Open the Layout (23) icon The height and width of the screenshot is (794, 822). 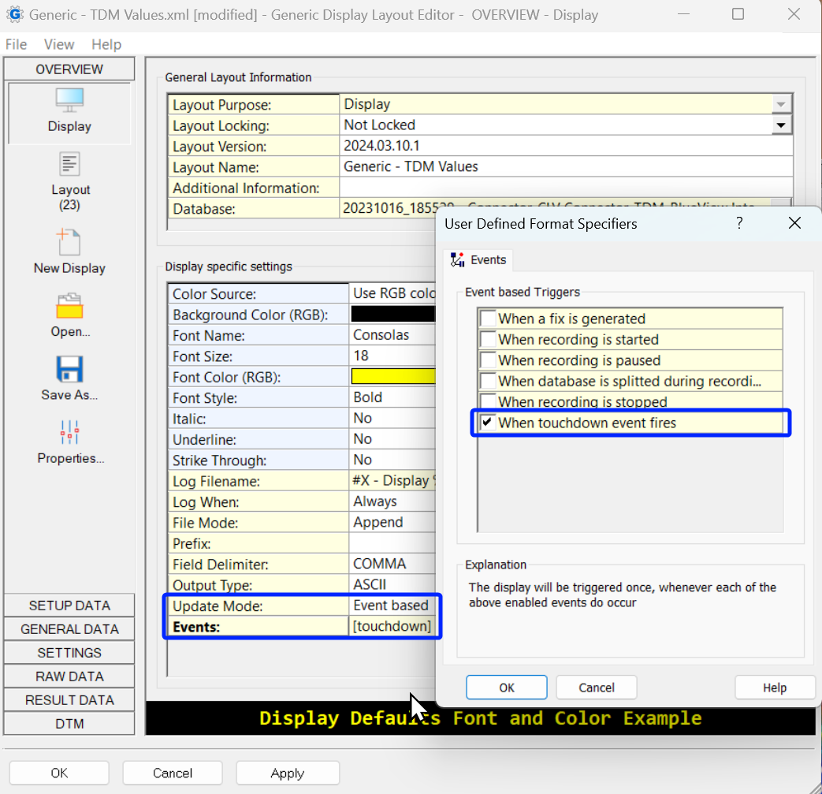(69, 164)
